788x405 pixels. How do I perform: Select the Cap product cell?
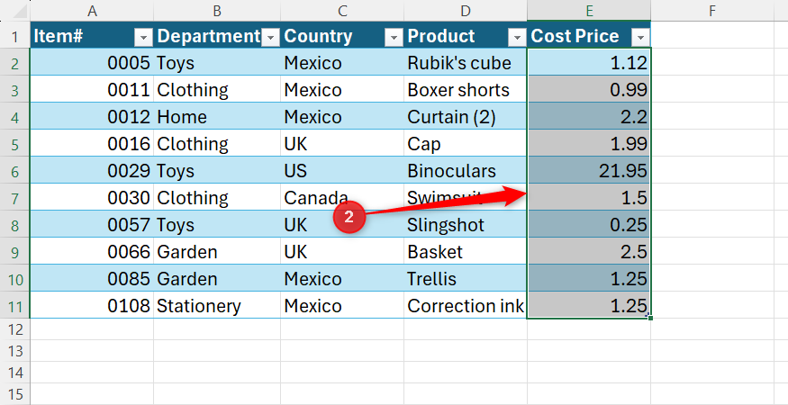coord(466,144)
